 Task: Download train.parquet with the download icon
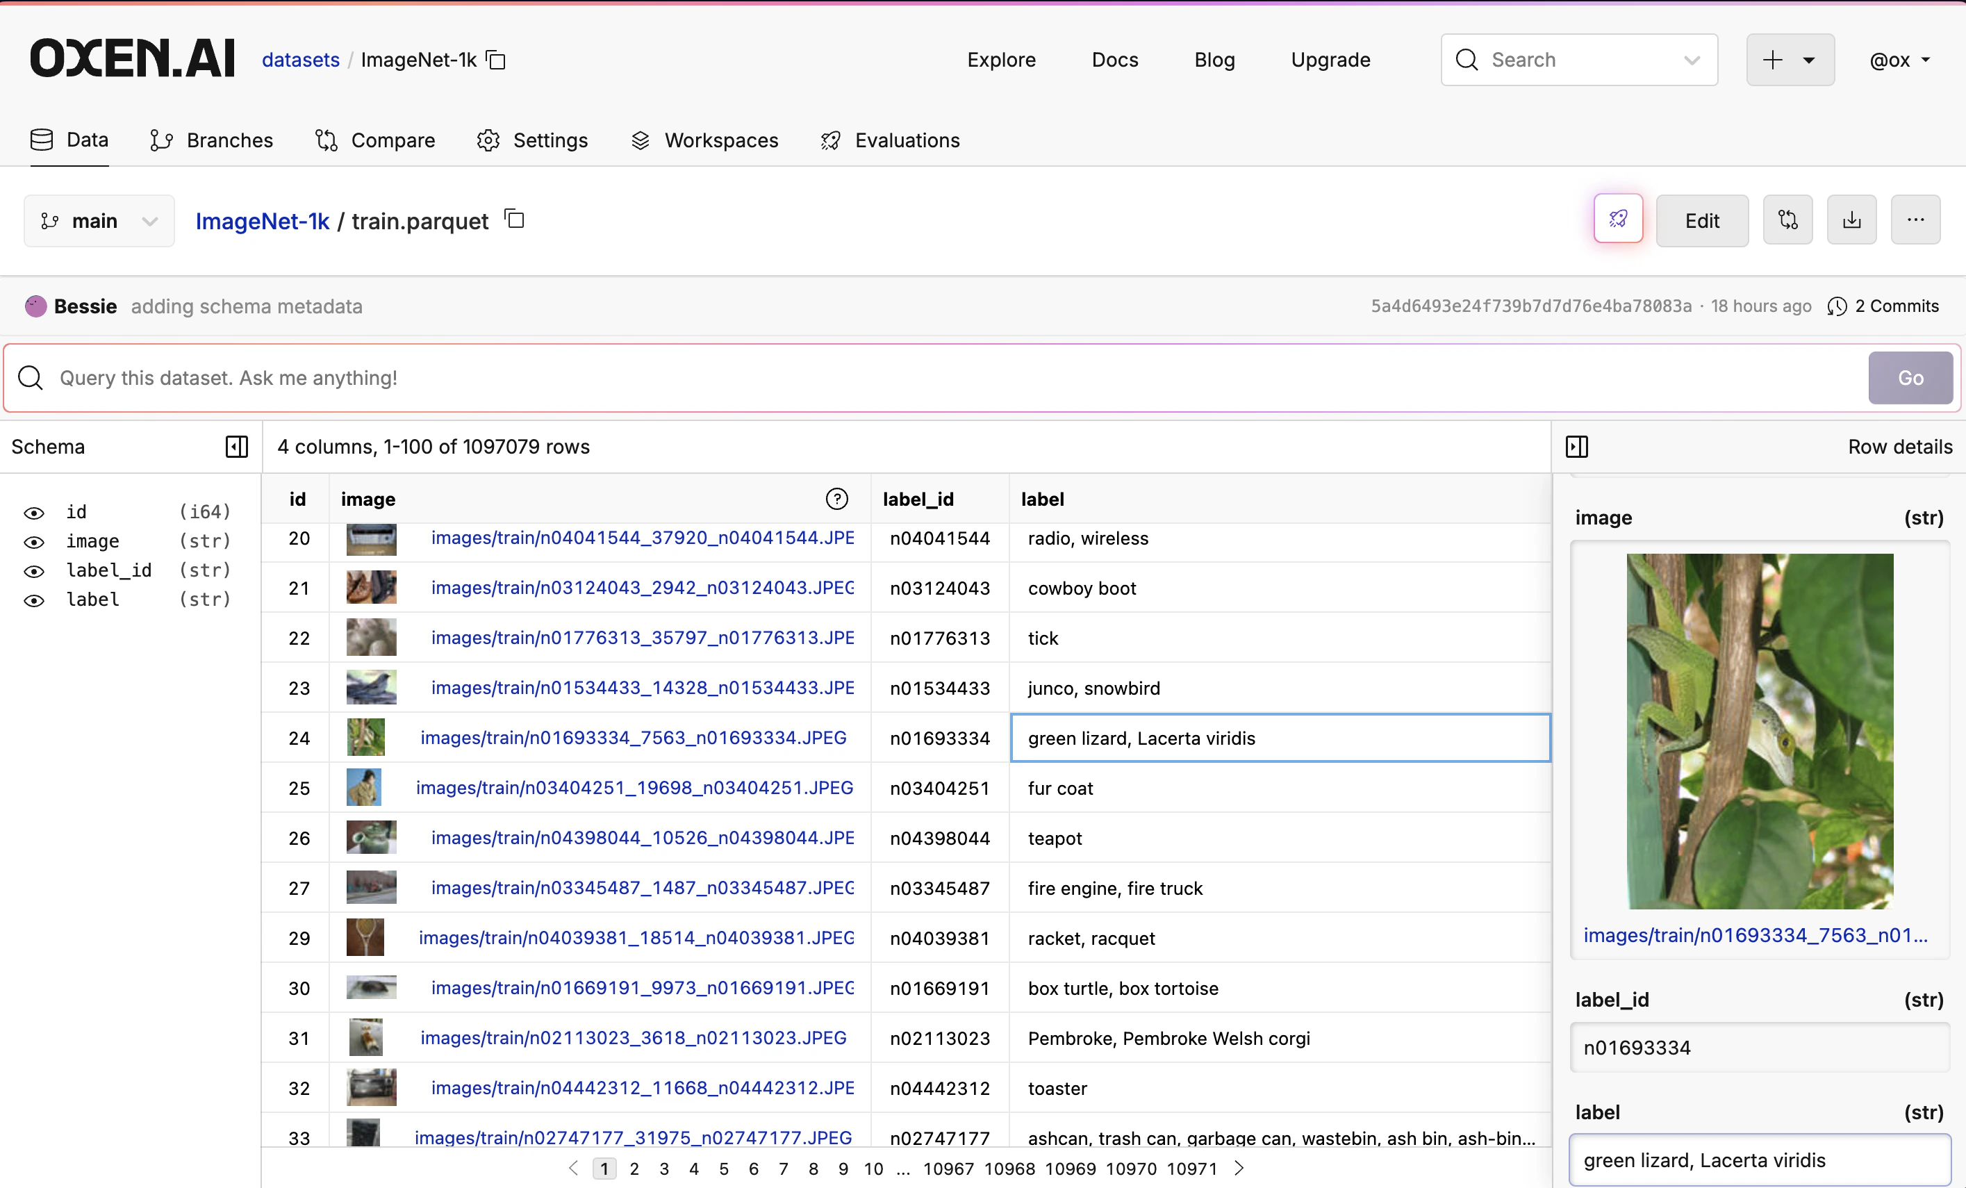tap(1851, 220)
